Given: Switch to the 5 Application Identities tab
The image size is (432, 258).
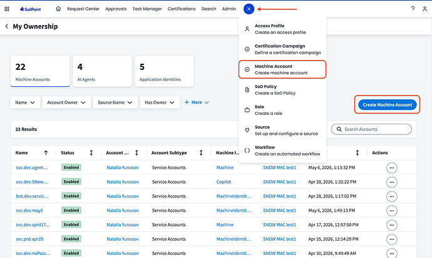Looking at the screenshot, I should click(164, 71).
